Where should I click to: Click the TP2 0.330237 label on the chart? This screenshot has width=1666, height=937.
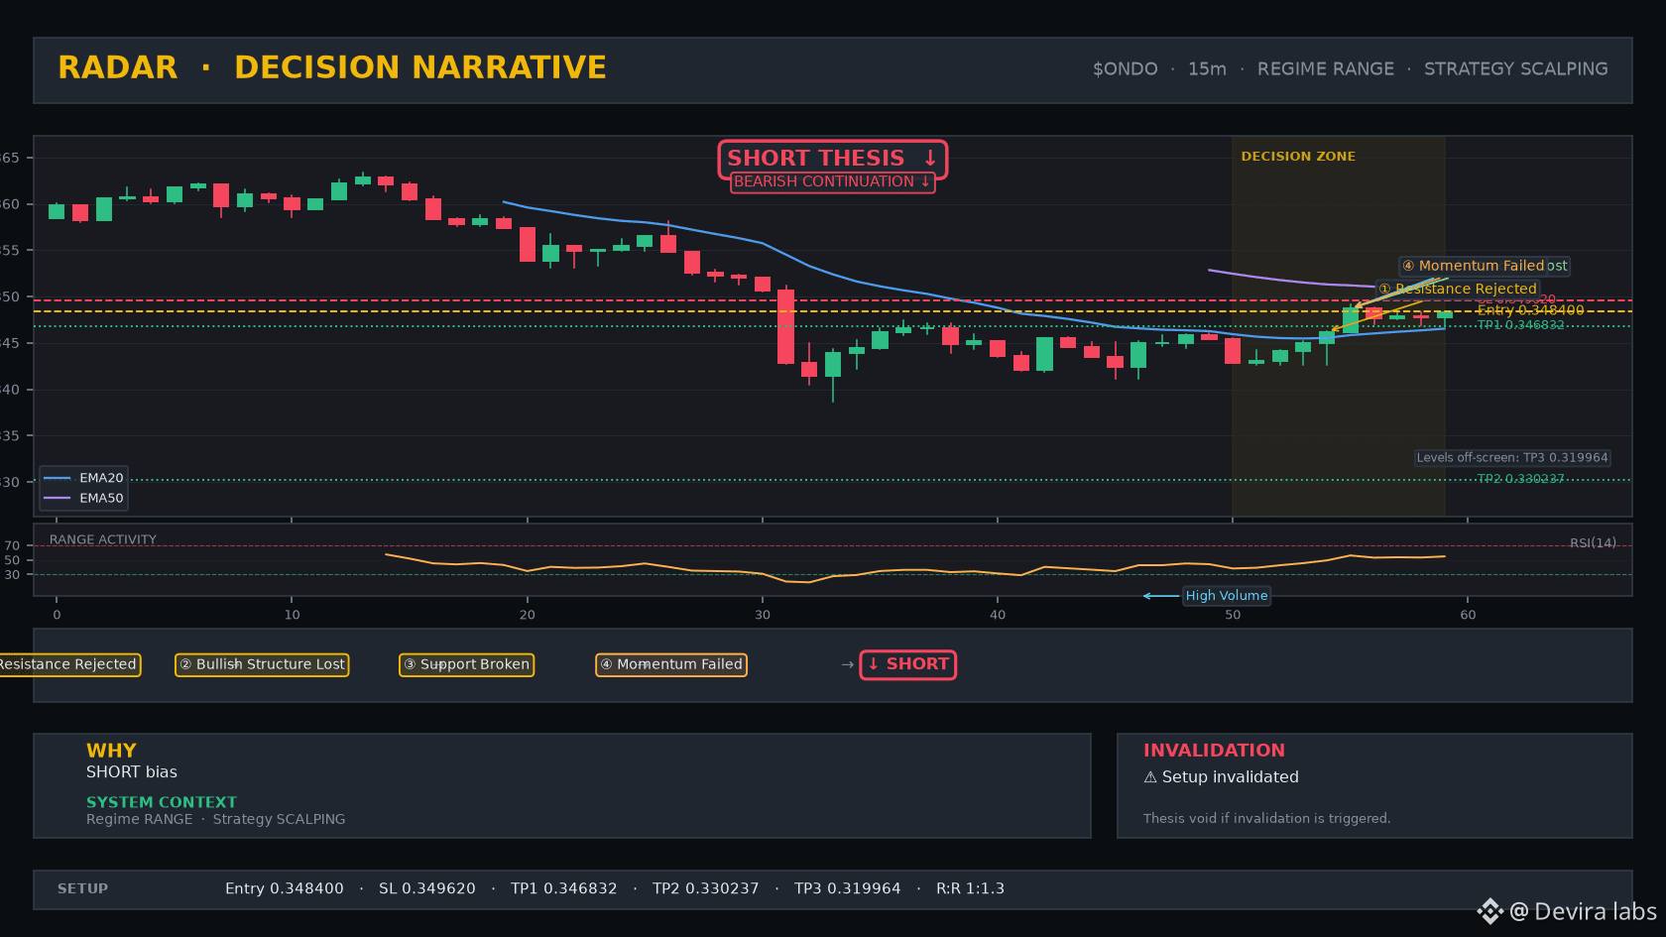tap(1520, 479)
